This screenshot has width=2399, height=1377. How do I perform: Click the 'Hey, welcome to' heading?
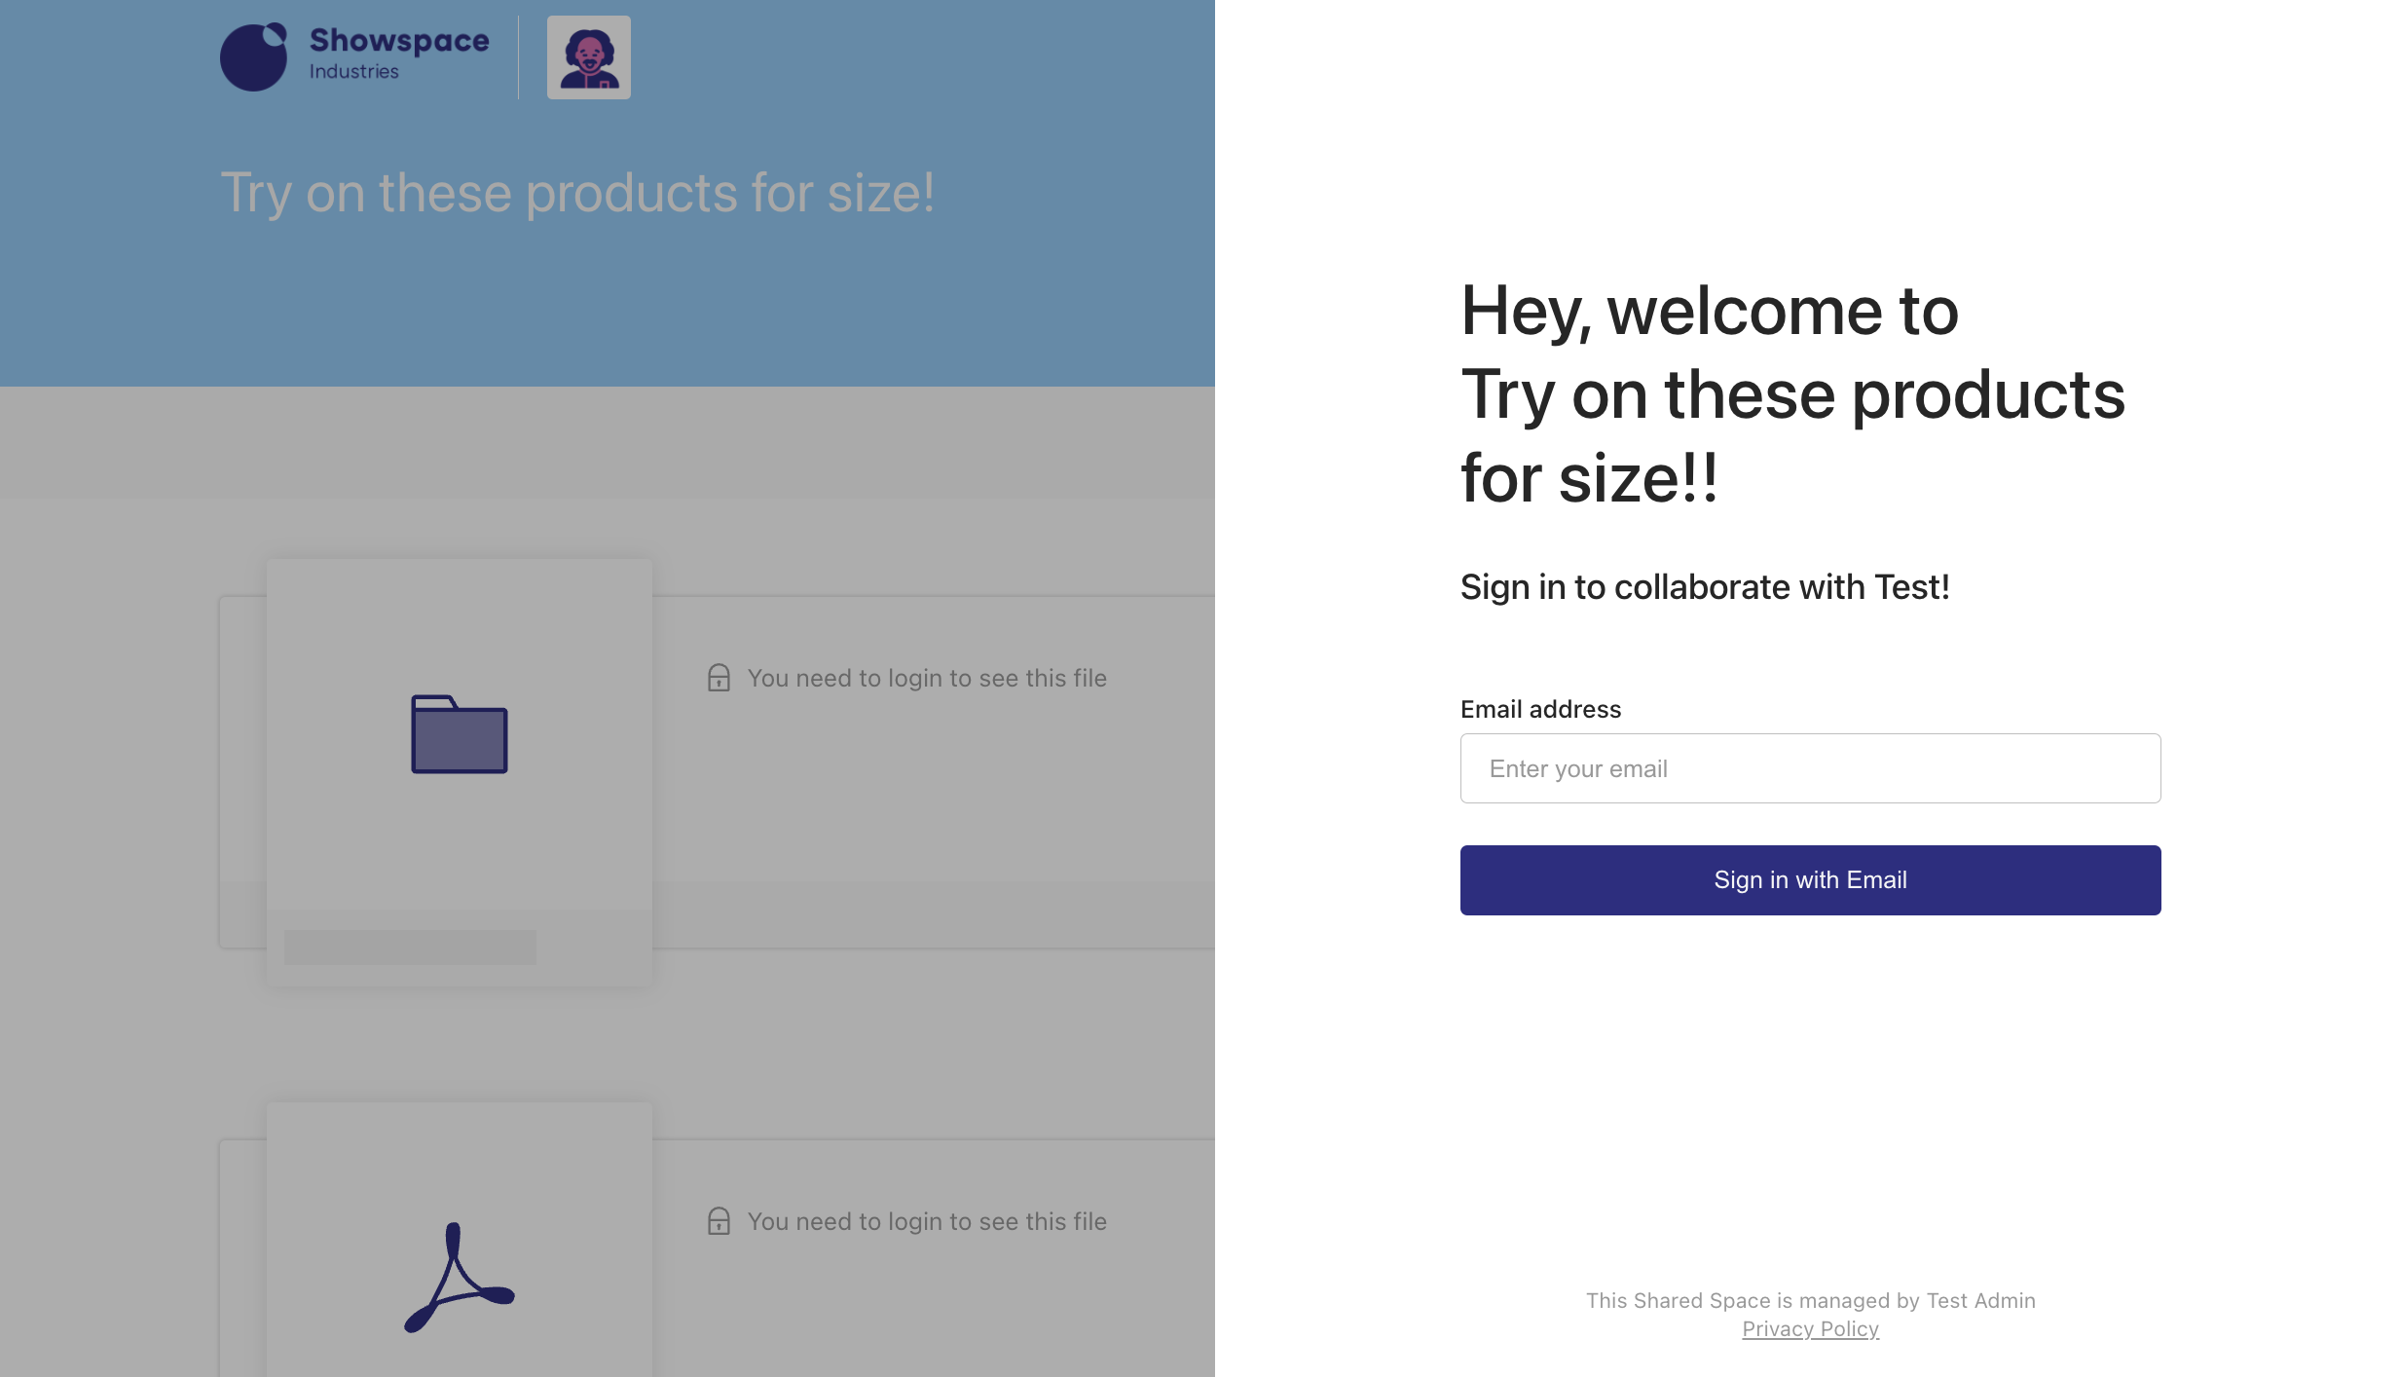(1709, 312)
